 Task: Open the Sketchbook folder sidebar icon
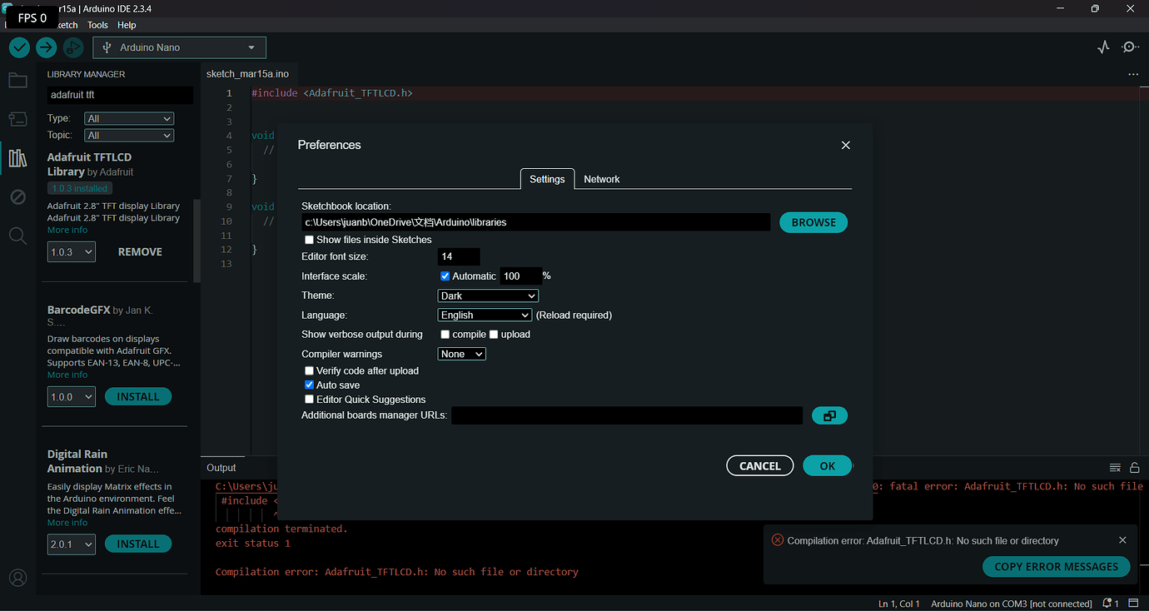click(17, 80)
